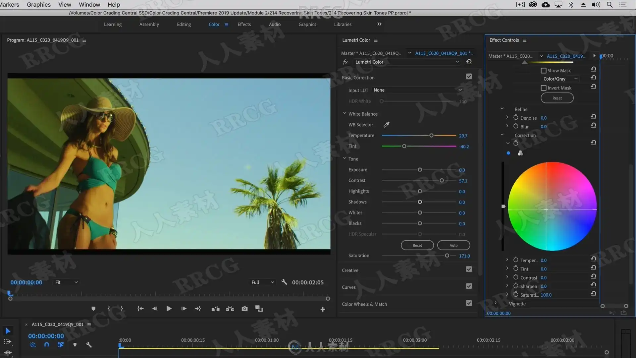Viewport: 636px width, 358px height.
Task: Open the Button Editor plus icon
Action: pos(323,309)
